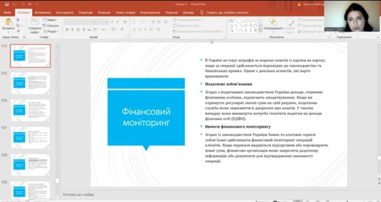Clear all text formatting
The image size is (381, 202).
[x=125, y=22]
